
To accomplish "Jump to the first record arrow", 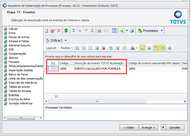I will (x=74, y=31).
